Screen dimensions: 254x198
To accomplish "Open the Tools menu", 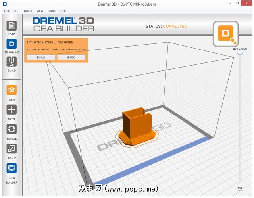I will pyautogui.click(x=52, y=11).
